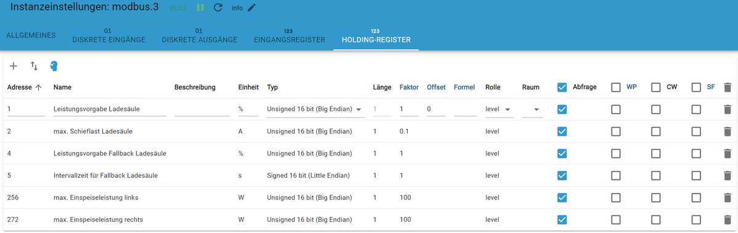
Task: Delete the max. Einspeiseleistung rechts row
Action: coord(728,219)
